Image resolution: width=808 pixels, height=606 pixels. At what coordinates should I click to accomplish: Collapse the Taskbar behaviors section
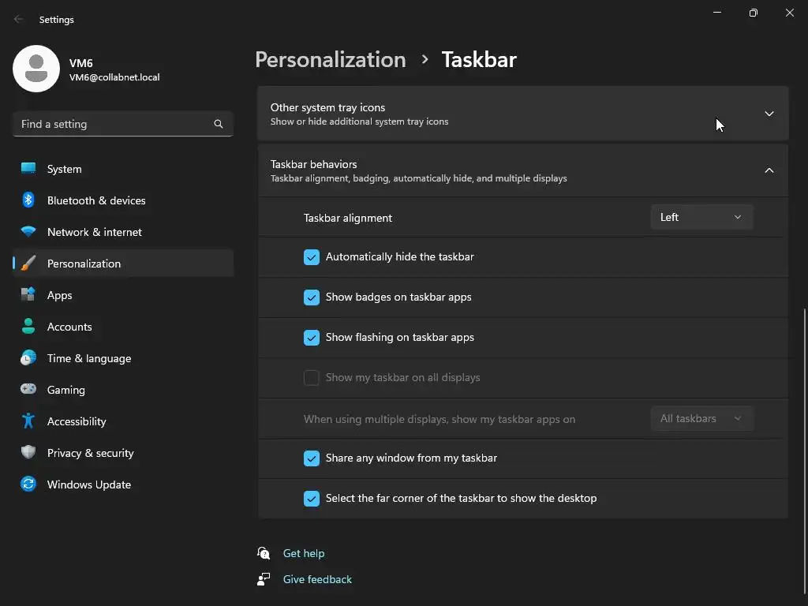769,170
